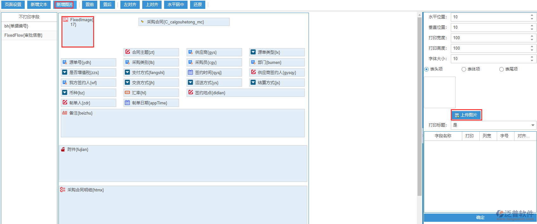The height and width of the screenshot is (224, 537).
Task: Click the text-area icon beside 备注{beizhu}
Action: [65, 113]
